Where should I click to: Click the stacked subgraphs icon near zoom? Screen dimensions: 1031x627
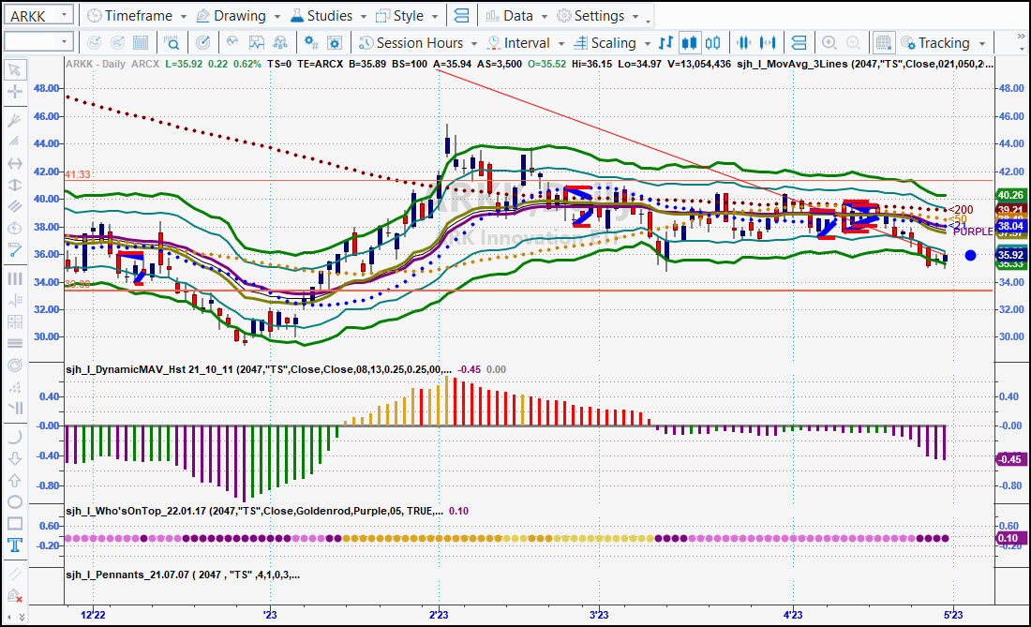(799, 43)
